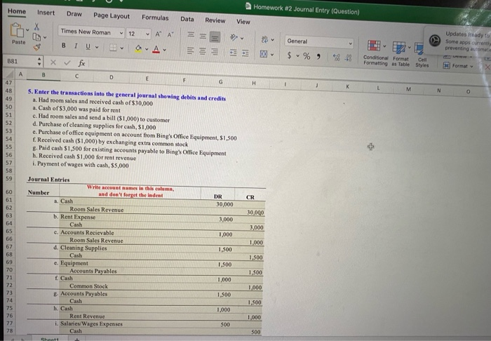Open Format as Table

pyautogui.click(x=401, y=54)
